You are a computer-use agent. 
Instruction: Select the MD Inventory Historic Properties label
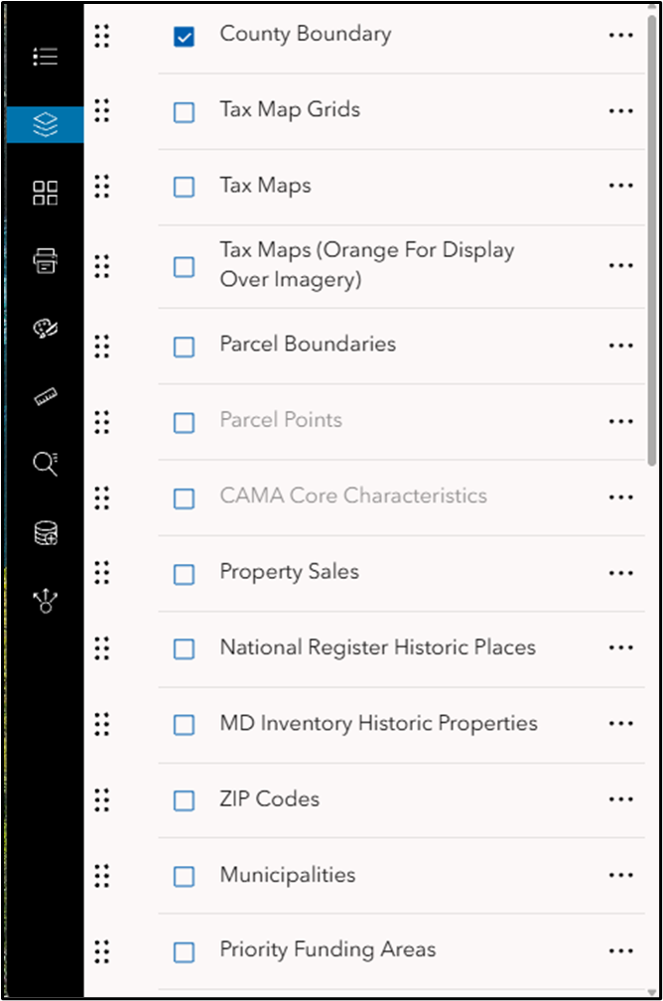click(377, 724)
